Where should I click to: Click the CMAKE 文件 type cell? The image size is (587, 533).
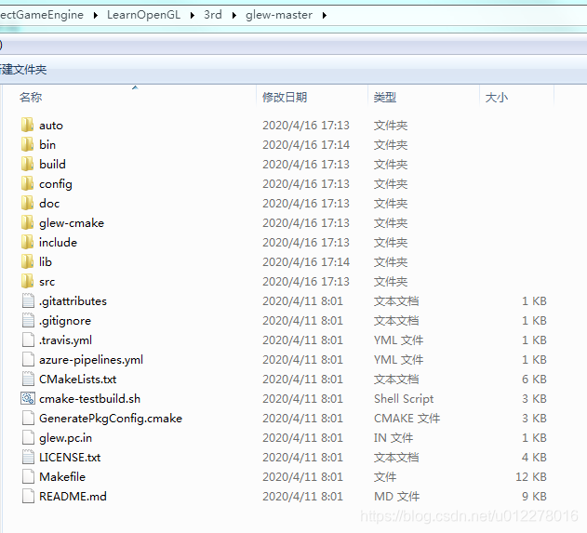point(407,418)
